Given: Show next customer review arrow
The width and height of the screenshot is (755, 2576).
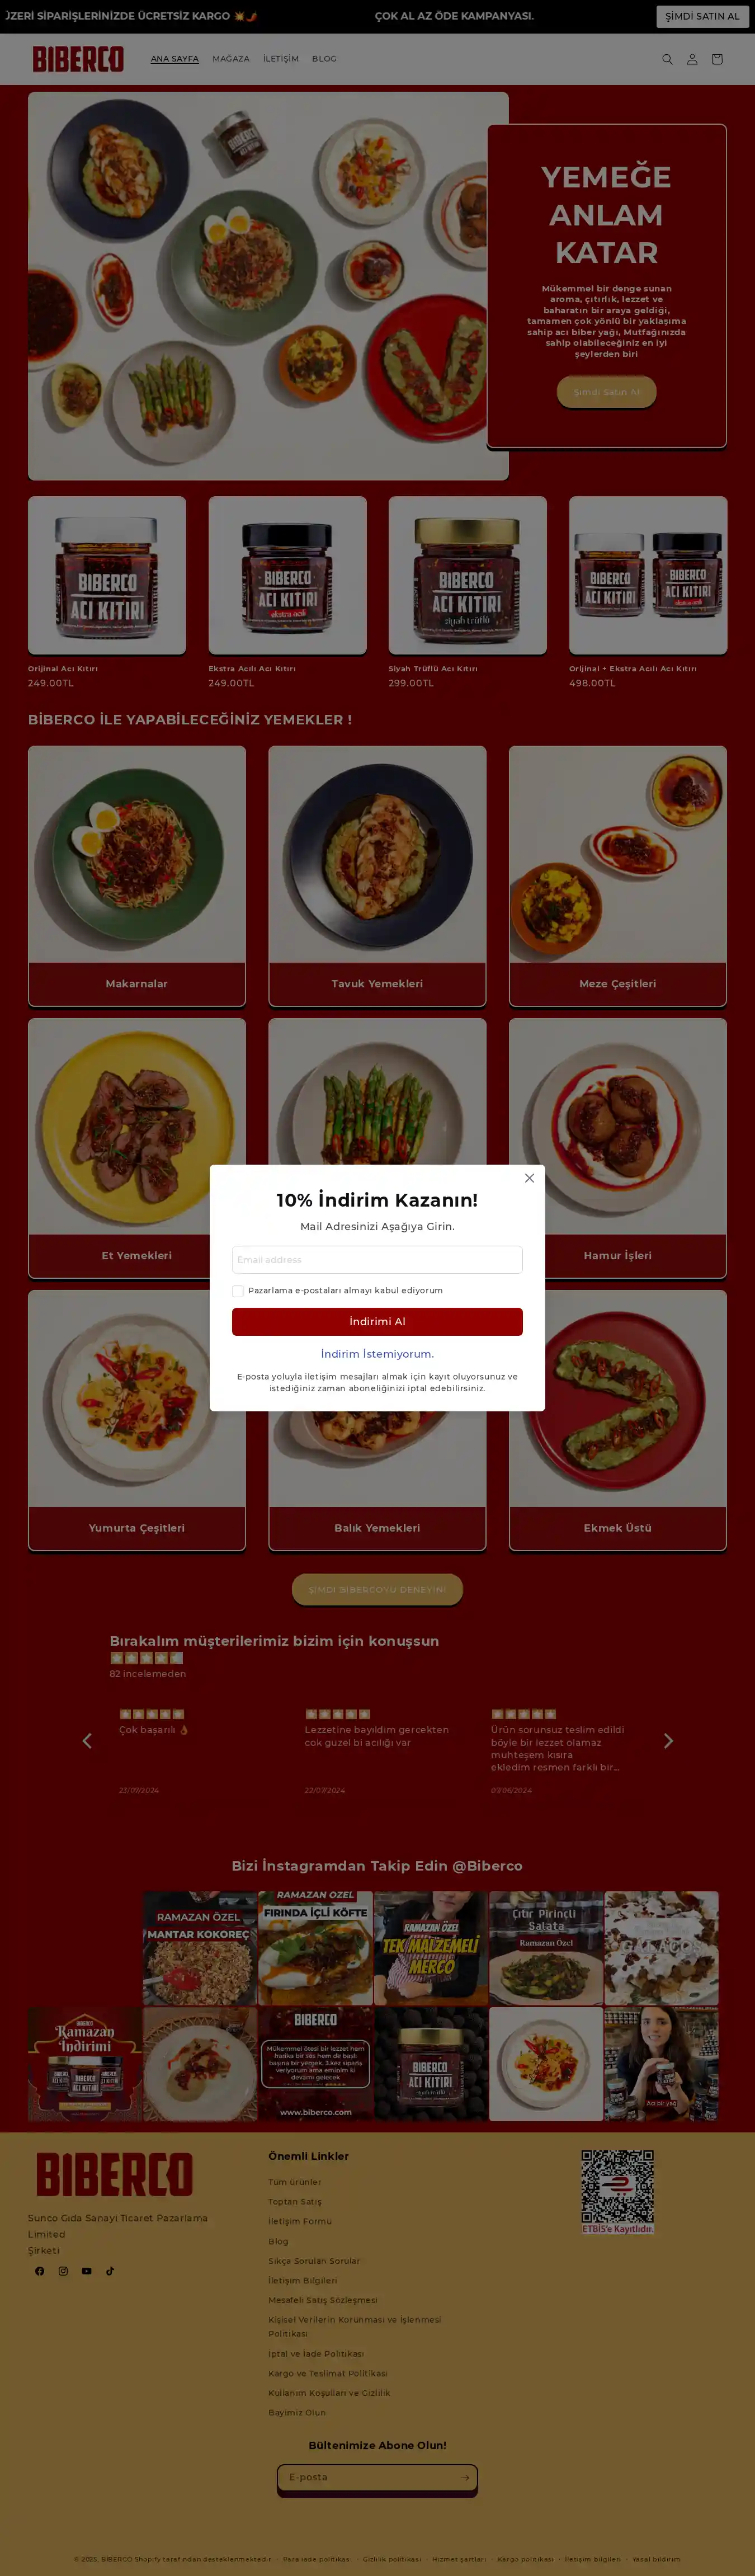Looking at the screenshot, I should pos(668,1741).
